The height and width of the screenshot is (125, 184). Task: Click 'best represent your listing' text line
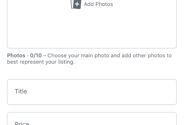[x=41, y=62]
